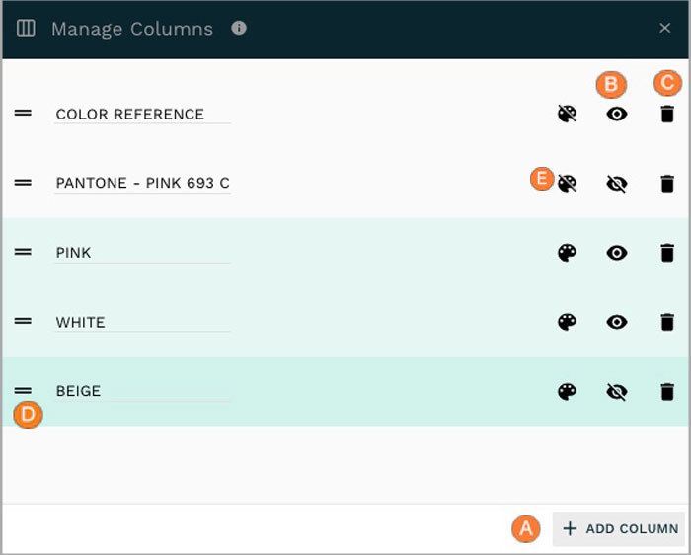Delete the WHITE column
The width and height of the screenshot is (691, 555).
(667, 322)
